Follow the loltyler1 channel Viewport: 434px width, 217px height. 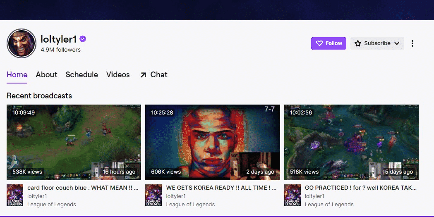(328, 43)
